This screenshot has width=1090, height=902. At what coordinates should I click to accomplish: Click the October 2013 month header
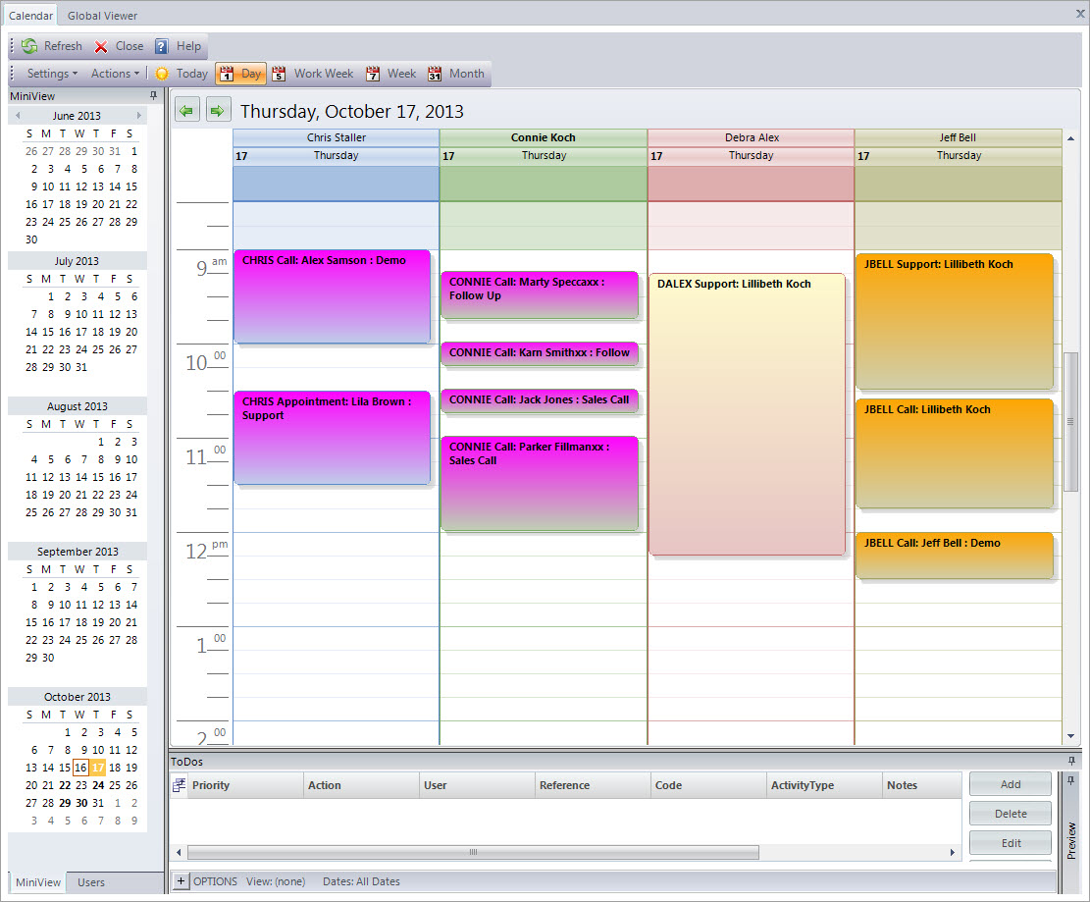pyautogui.click(x=78, y=697)
